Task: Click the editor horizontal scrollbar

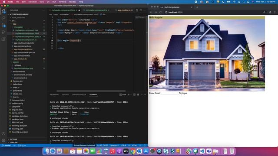Action: pyautogui.click(x=91, y=91)
